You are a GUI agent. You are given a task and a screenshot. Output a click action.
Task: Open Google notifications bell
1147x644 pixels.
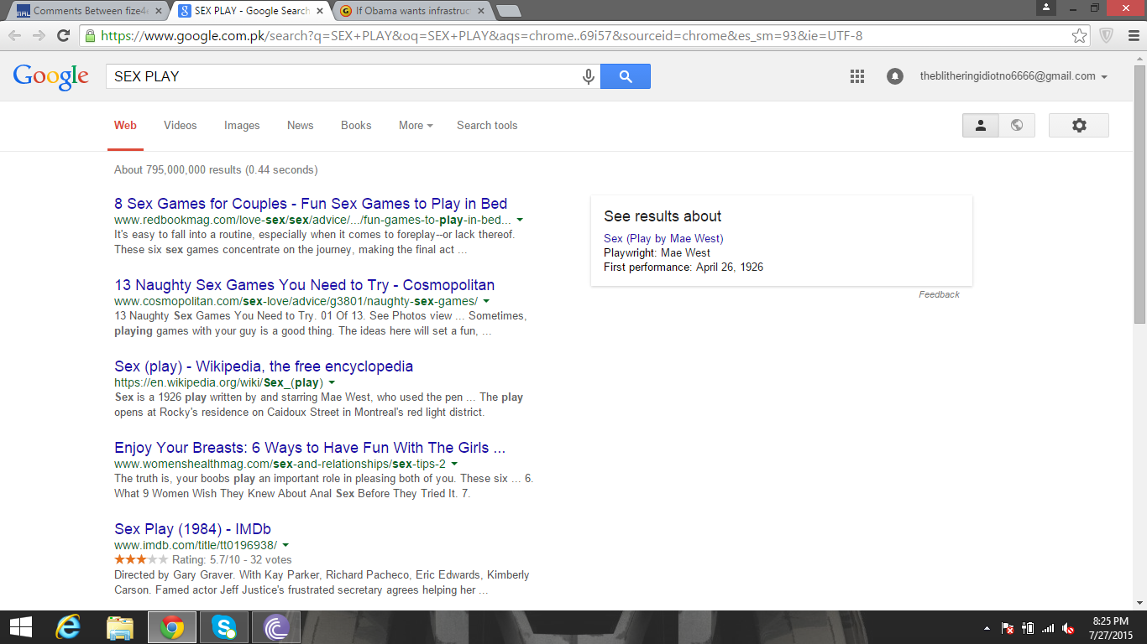[x=895, y=76]
